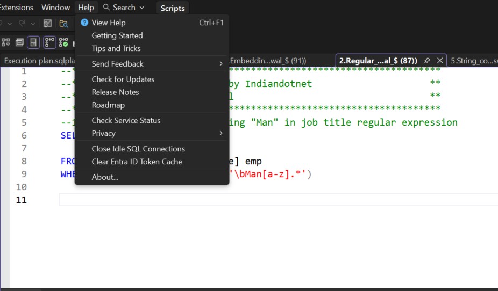The width and height of the screenshot is (498, 291).
Task: Select the Privacy menu entry
Action: pos(152,134)
